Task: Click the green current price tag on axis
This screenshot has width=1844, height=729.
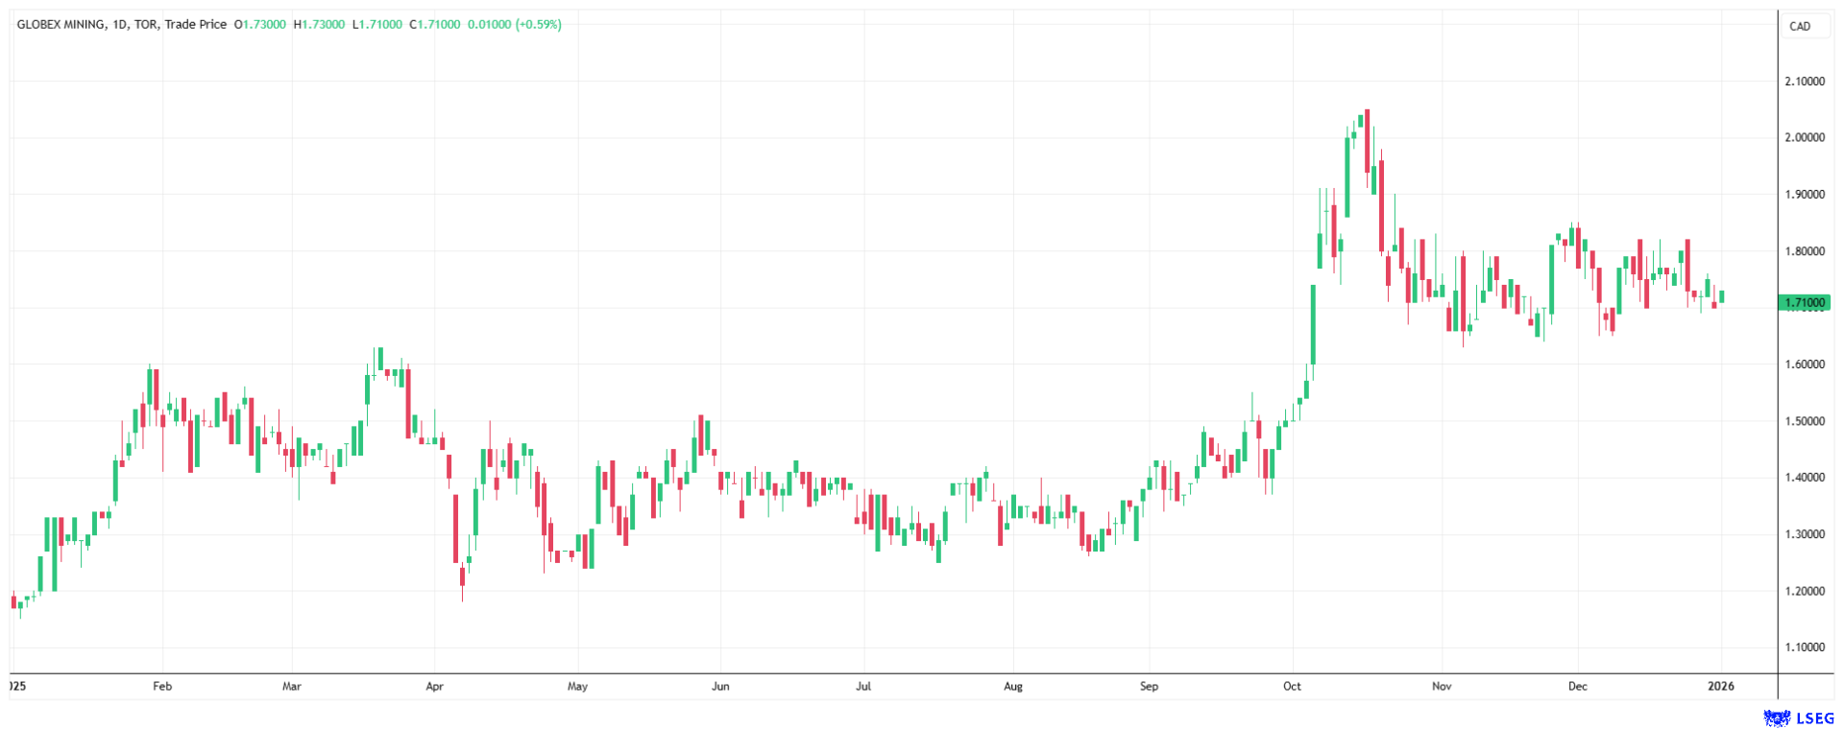Action: click(x=1804, y=303)
